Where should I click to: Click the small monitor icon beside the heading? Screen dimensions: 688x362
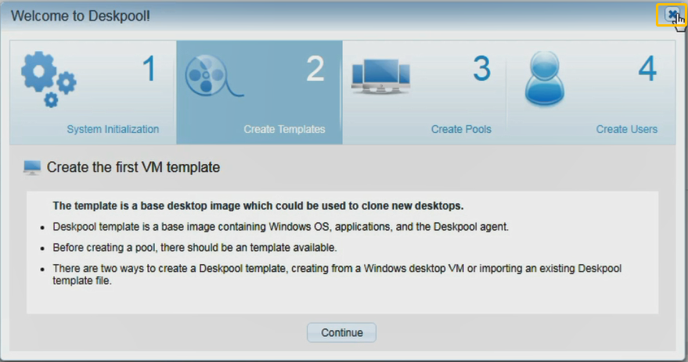click(x=32, y=167)
